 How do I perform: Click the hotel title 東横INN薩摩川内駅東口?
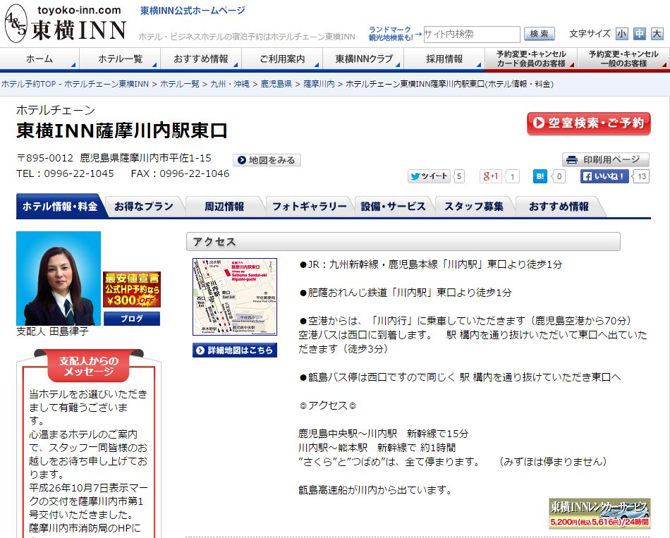(122, 130)
